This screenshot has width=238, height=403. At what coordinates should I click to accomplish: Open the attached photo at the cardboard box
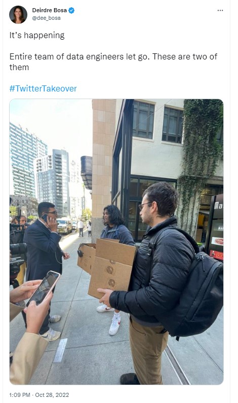point(112,268)
